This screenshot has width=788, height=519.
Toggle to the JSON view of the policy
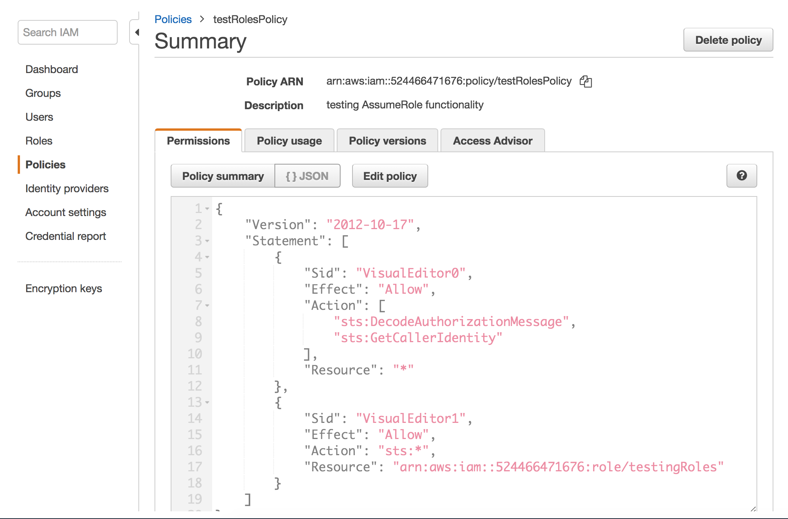click(308, 176)
